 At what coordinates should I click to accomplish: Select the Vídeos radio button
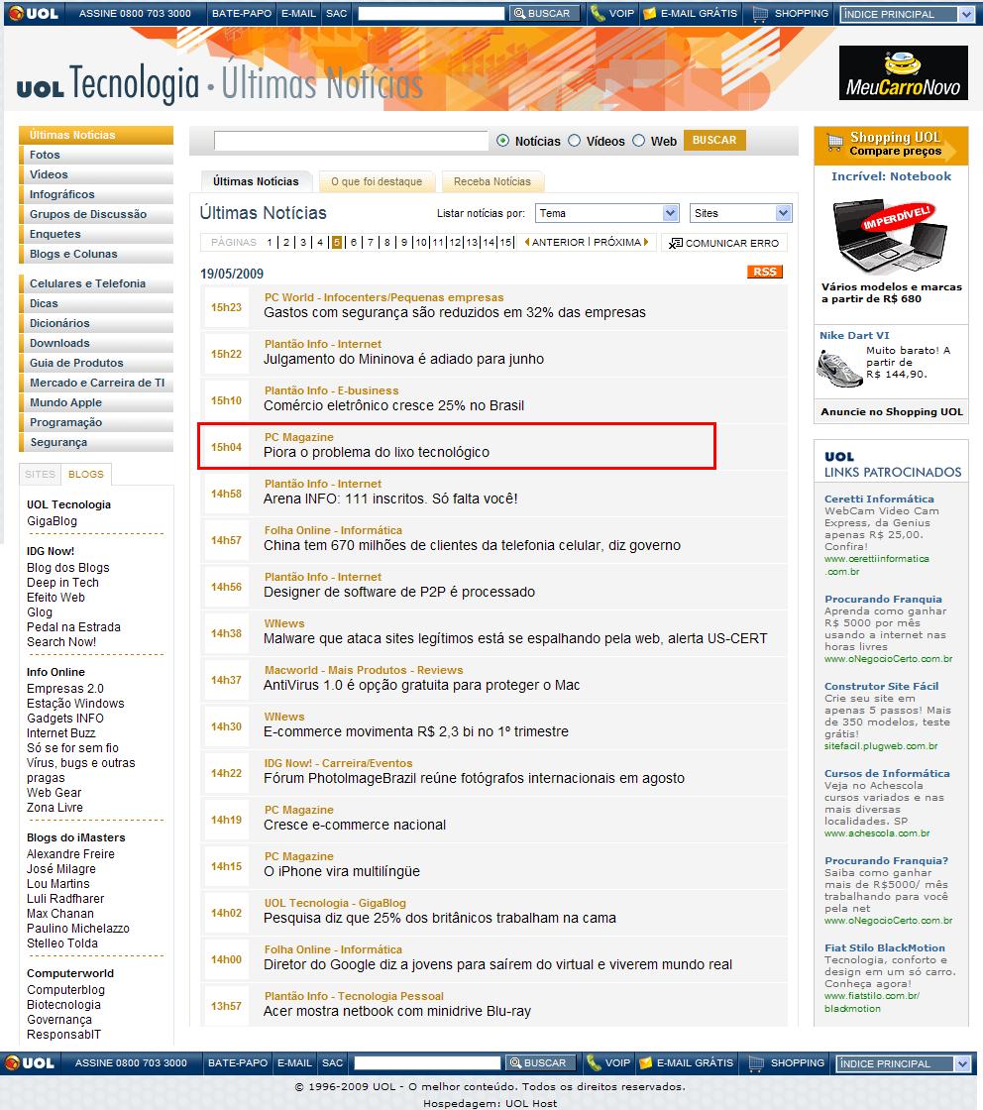[x=575, y=141]
